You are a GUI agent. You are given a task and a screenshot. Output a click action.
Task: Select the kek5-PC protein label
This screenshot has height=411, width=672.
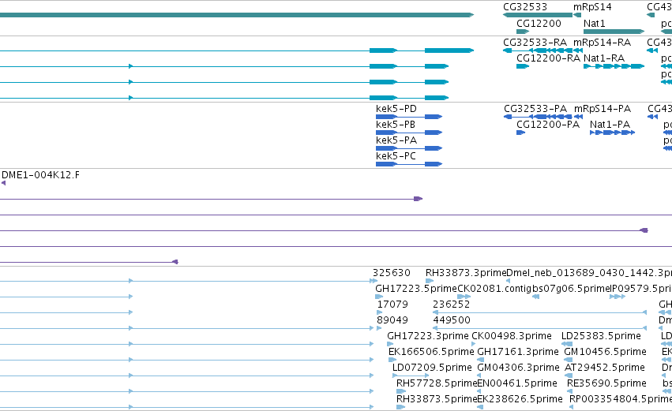pos(396,156)
